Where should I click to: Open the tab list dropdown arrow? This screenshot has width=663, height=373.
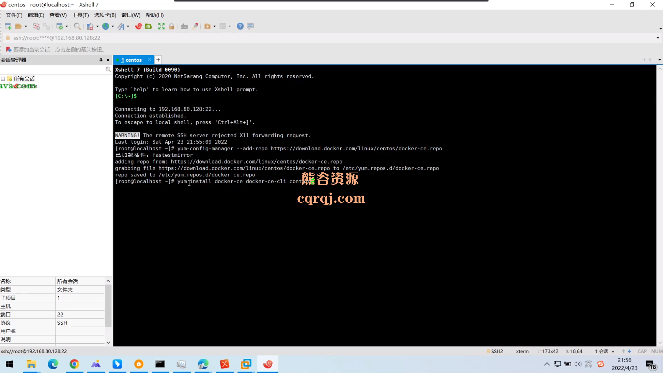[x=660, y=60]
